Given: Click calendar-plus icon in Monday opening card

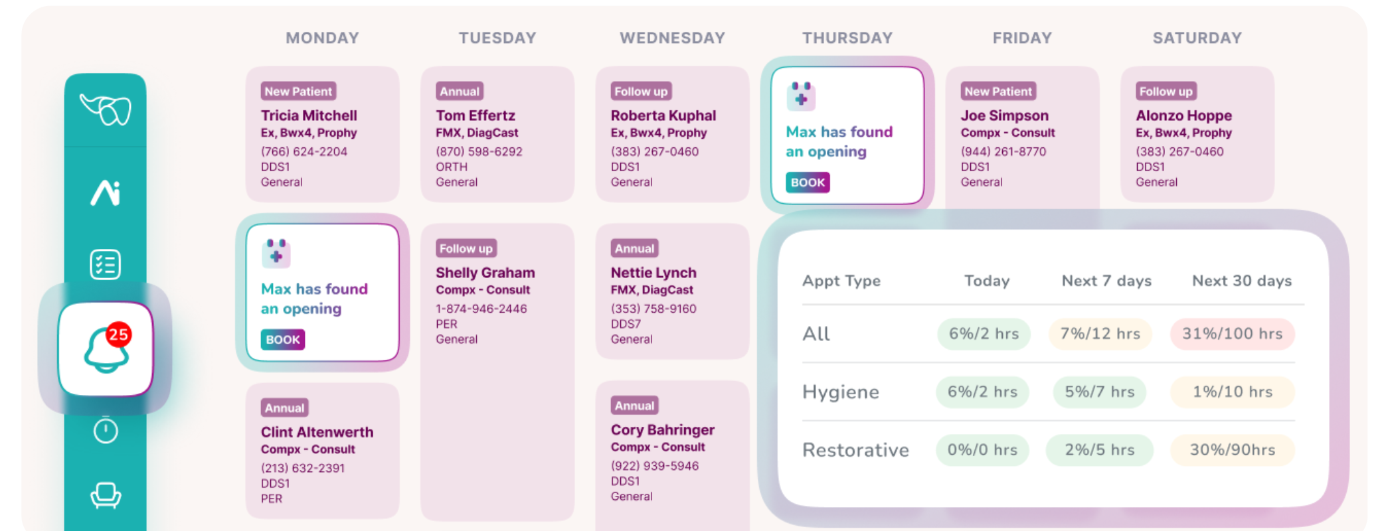Looking at the screenshot, I should [276, 254].
